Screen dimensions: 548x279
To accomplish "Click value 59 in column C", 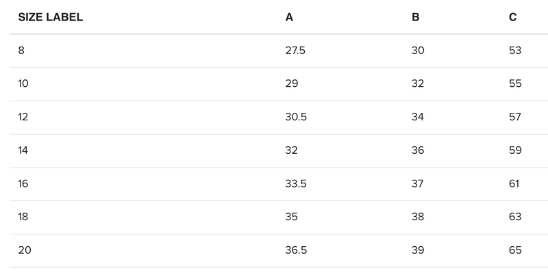I will click(515, 150).
